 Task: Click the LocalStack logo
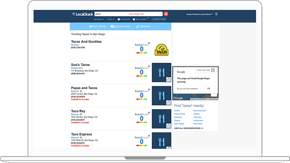point(82,14)
